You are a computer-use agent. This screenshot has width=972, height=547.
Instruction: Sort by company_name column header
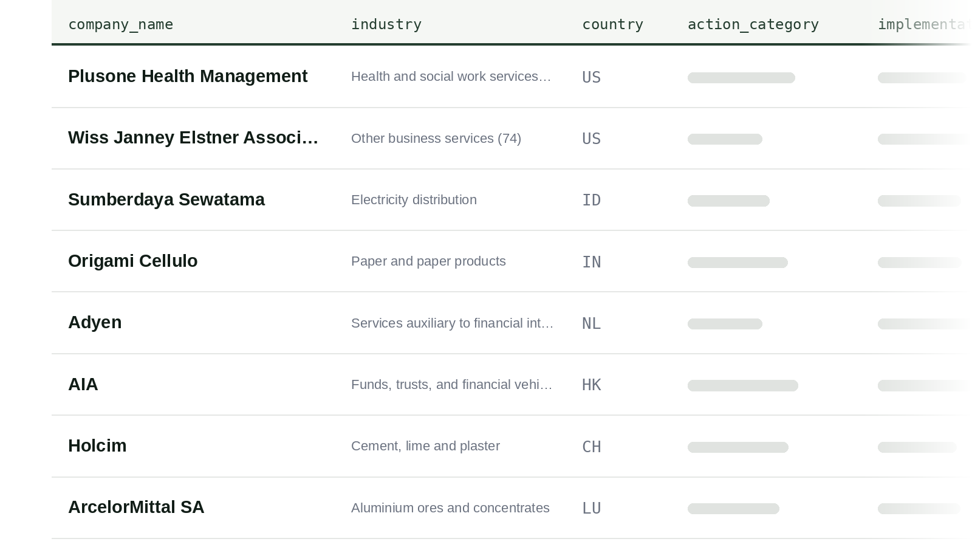pos(120,24)
